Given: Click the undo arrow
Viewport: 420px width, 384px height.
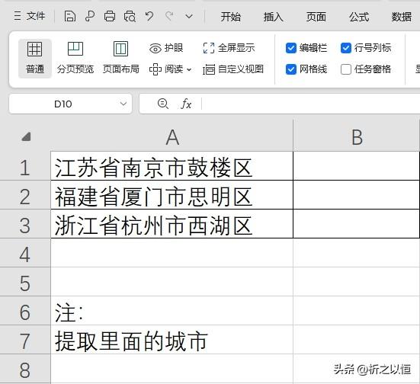Looking at the screenshot, I should (x=149, y=16).
